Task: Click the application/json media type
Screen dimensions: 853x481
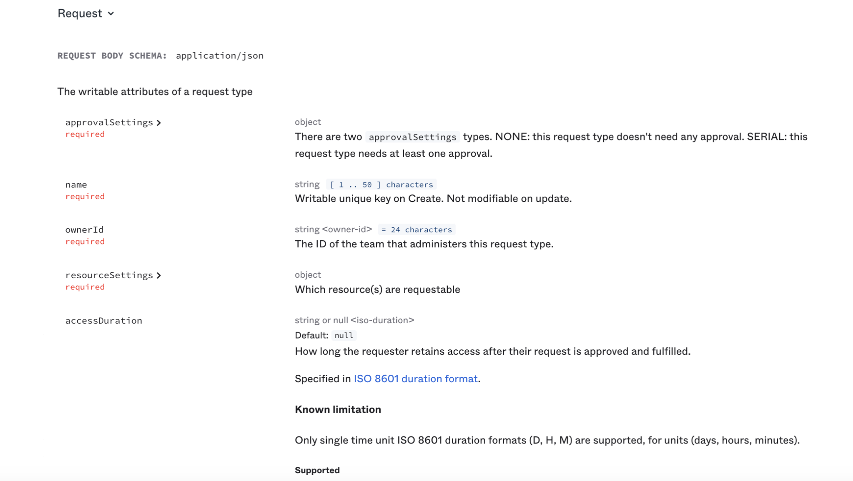Action: click(219, 56)
